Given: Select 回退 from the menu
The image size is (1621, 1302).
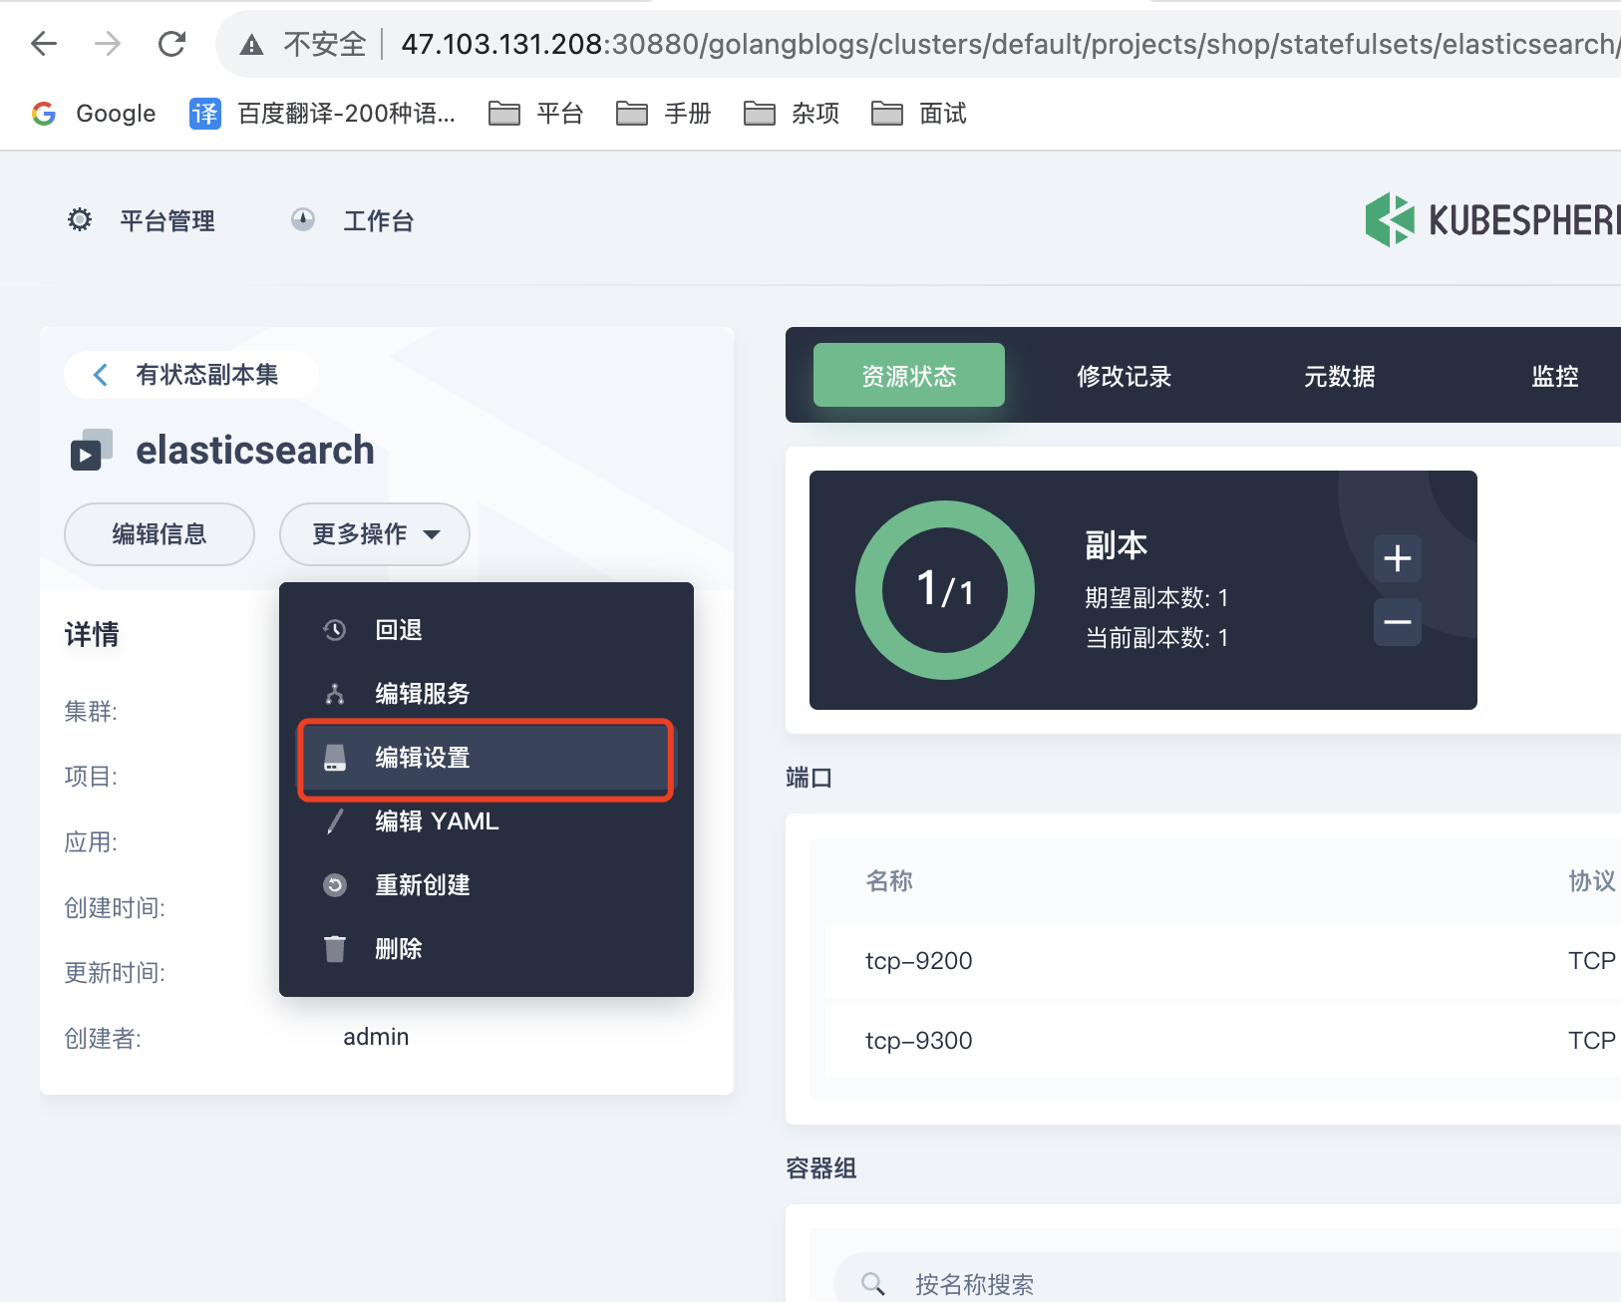Looking at the screenshot, I should click(x=486, y=630).
